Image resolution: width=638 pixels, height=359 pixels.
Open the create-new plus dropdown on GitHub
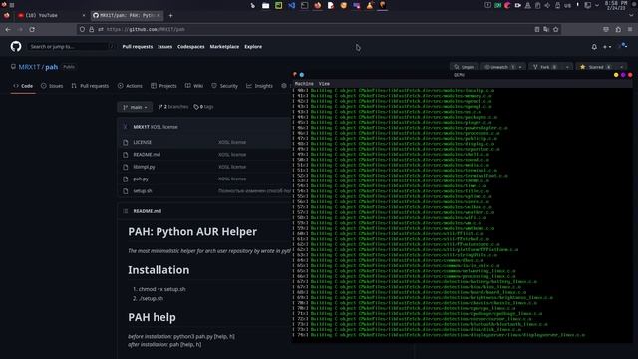607,47
